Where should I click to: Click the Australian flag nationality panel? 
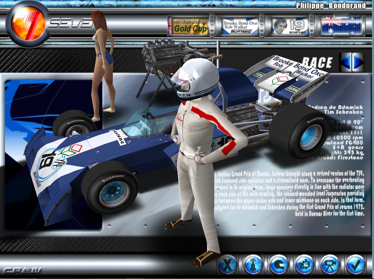click(x=341, y=26)
